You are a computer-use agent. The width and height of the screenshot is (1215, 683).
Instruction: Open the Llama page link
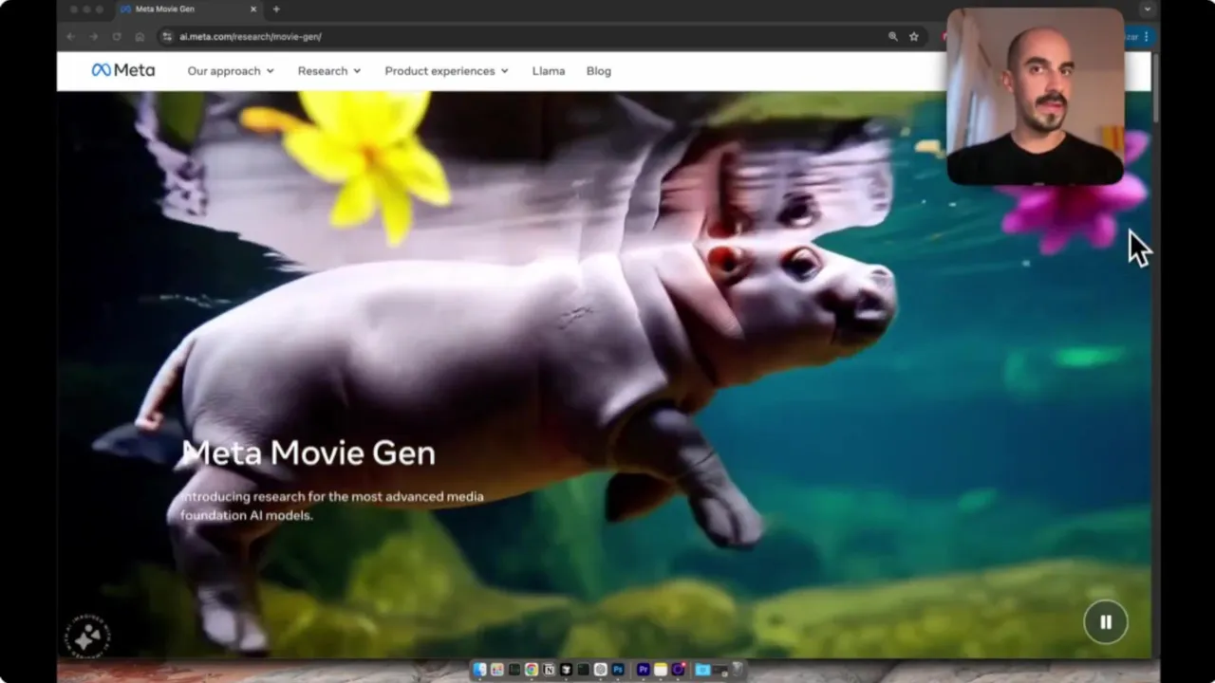548,71
